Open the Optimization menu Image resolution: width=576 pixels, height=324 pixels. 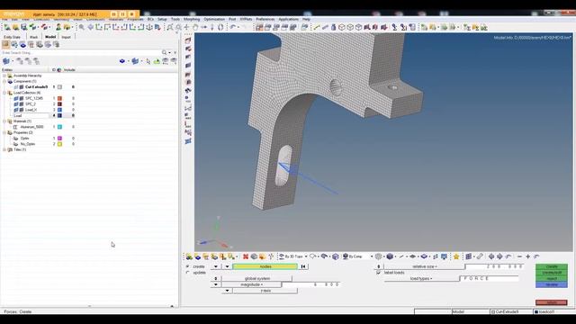[x=214, y=19]
